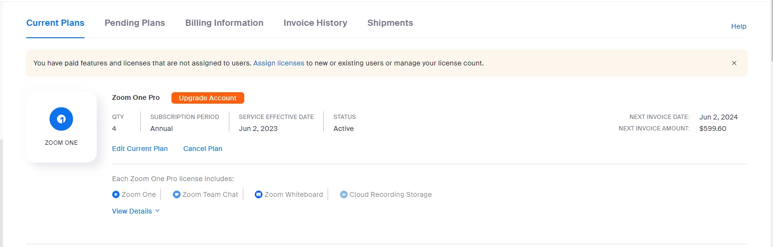Click the Zoom Whiteboard icon
This screenshot has width=773, height=247.
(259, 194)
